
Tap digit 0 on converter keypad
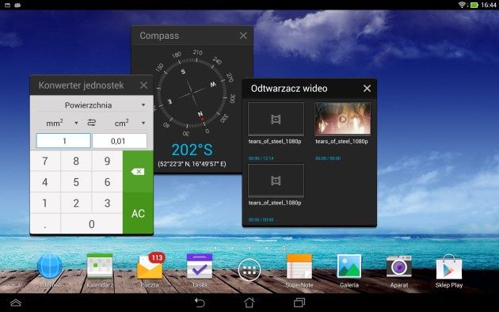click(x=92, y=224)
